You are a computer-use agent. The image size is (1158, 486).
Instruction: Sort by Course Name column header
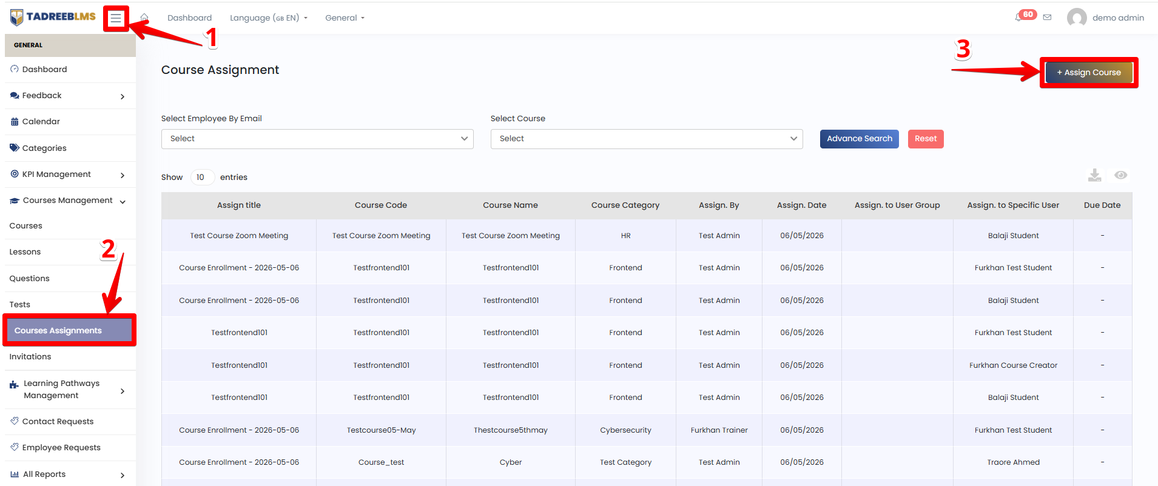(510, 205)
